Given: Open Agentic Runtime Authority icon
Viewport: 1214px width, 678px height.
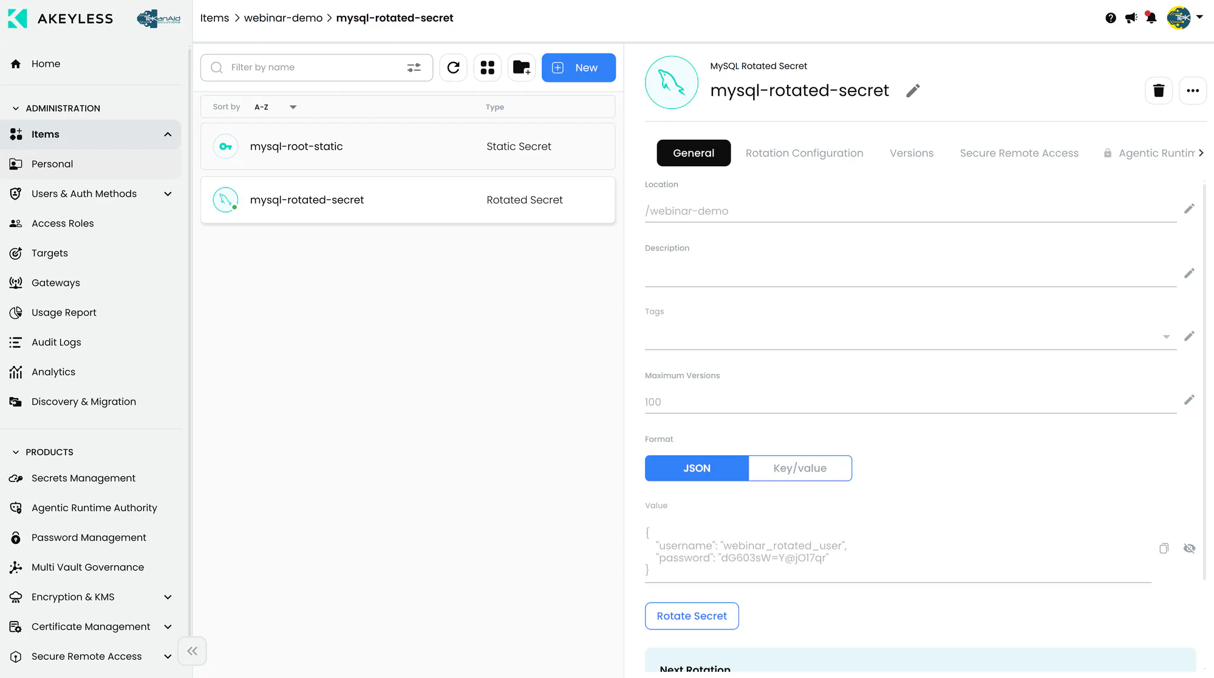Looking at the screenshot, I should (16, 508).
